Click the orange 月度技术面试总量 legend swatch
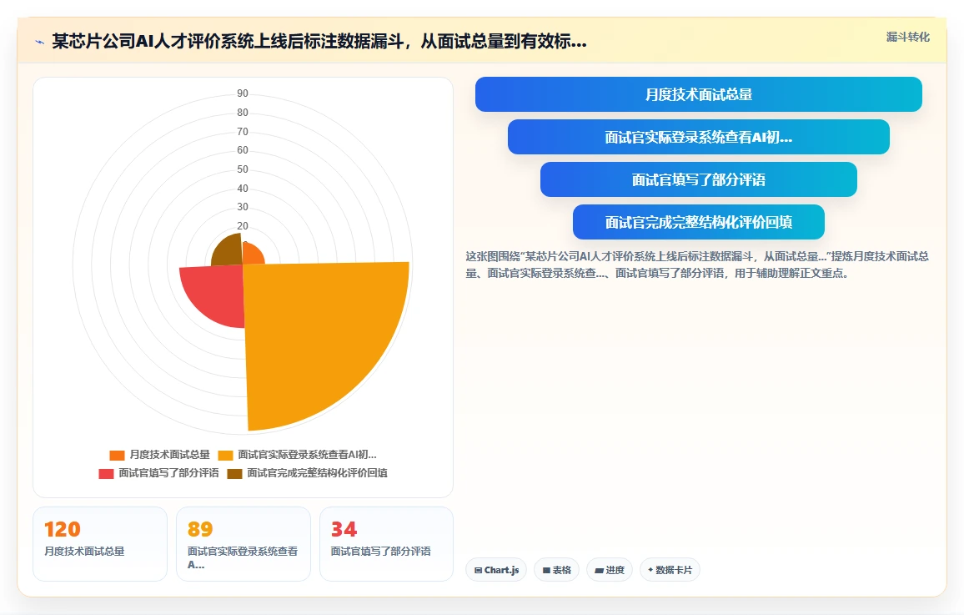 (117, 456)
